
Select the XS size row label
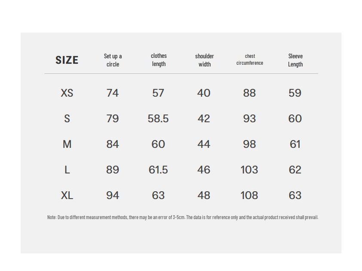67,93
